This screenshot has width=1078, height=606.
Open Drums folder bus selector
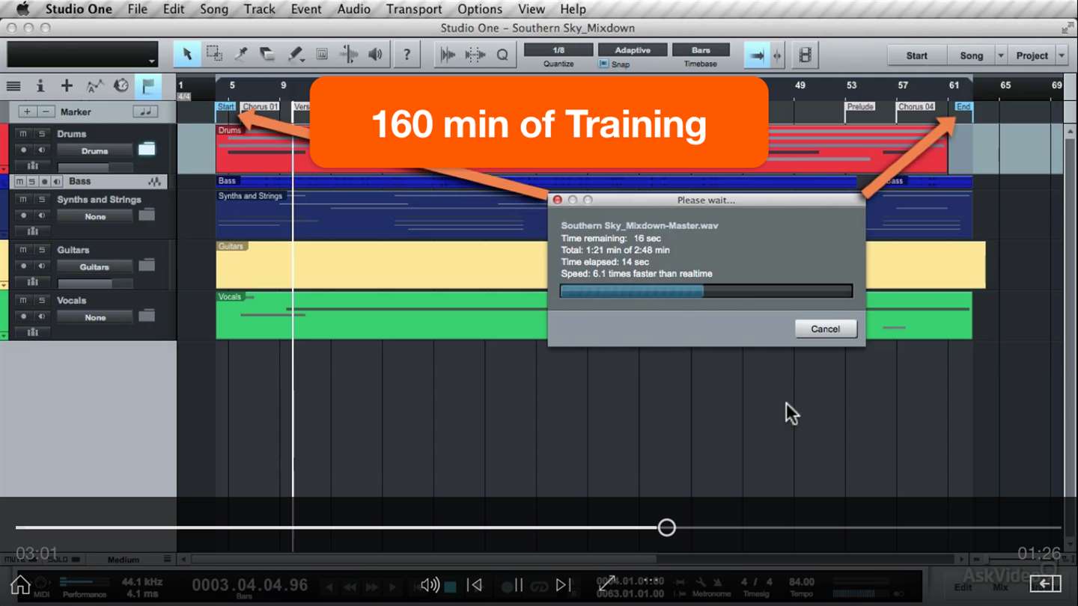(95, 150)
